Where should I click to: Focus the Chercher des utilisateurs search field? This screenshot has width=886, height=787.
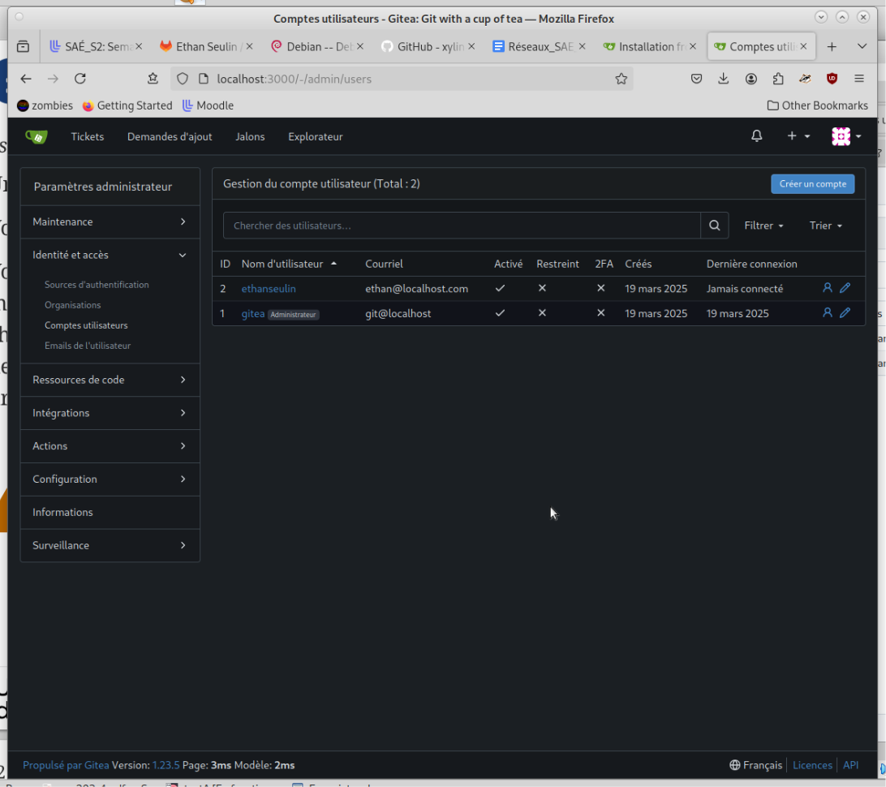point(462,226)
